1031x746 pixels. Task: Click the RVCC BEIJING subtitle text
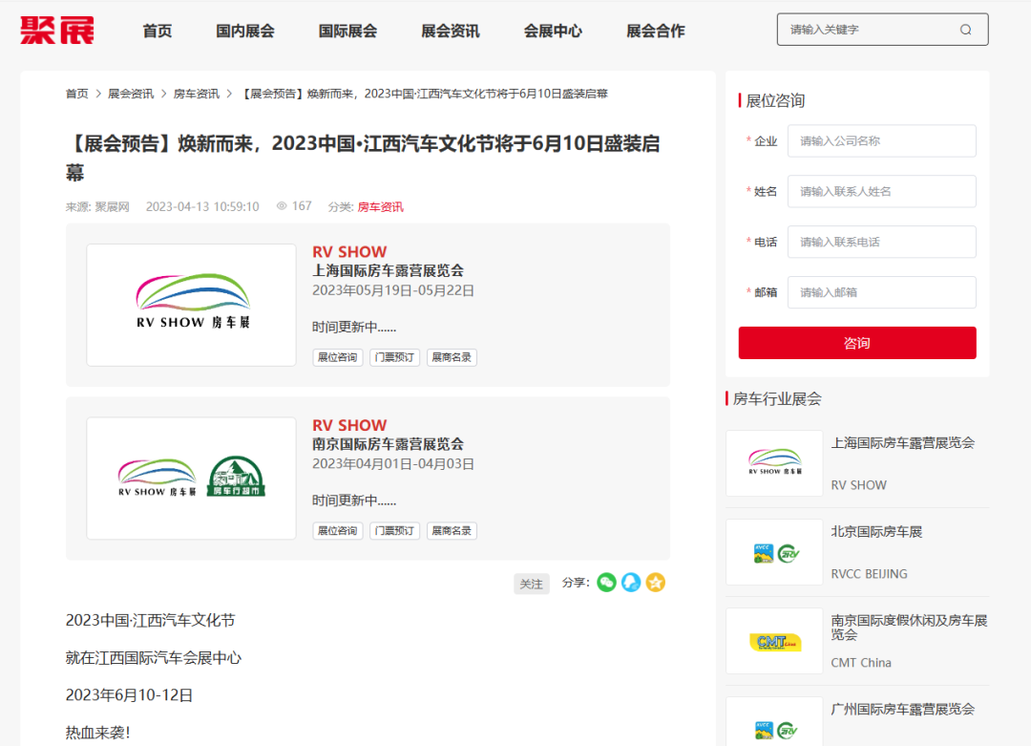tap(870, 574)
